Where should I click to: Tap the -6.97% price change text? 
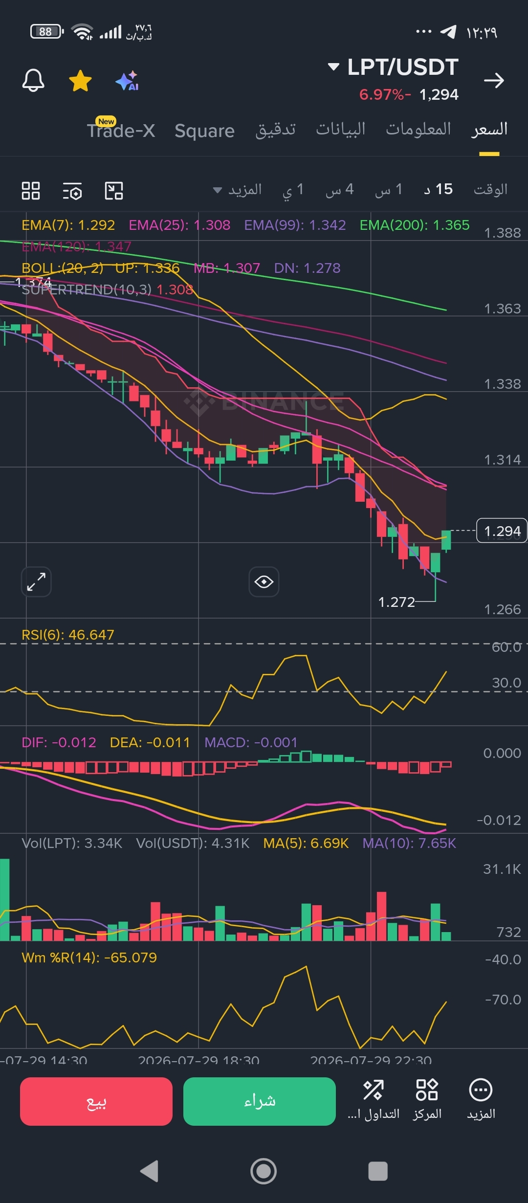point(385,94)
